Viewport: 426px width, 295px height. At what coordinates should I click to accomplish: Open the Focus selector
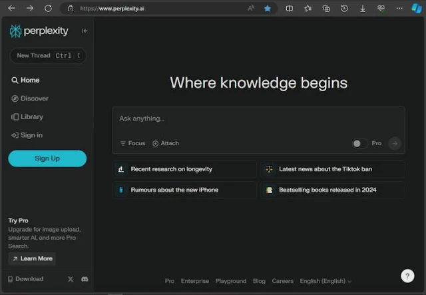point(132,143)
